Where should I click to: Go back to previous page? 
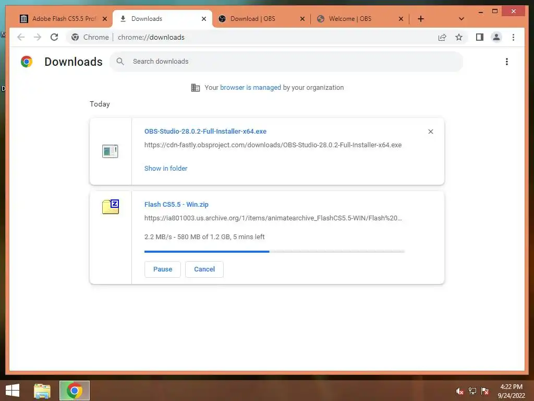click(21, 37)
